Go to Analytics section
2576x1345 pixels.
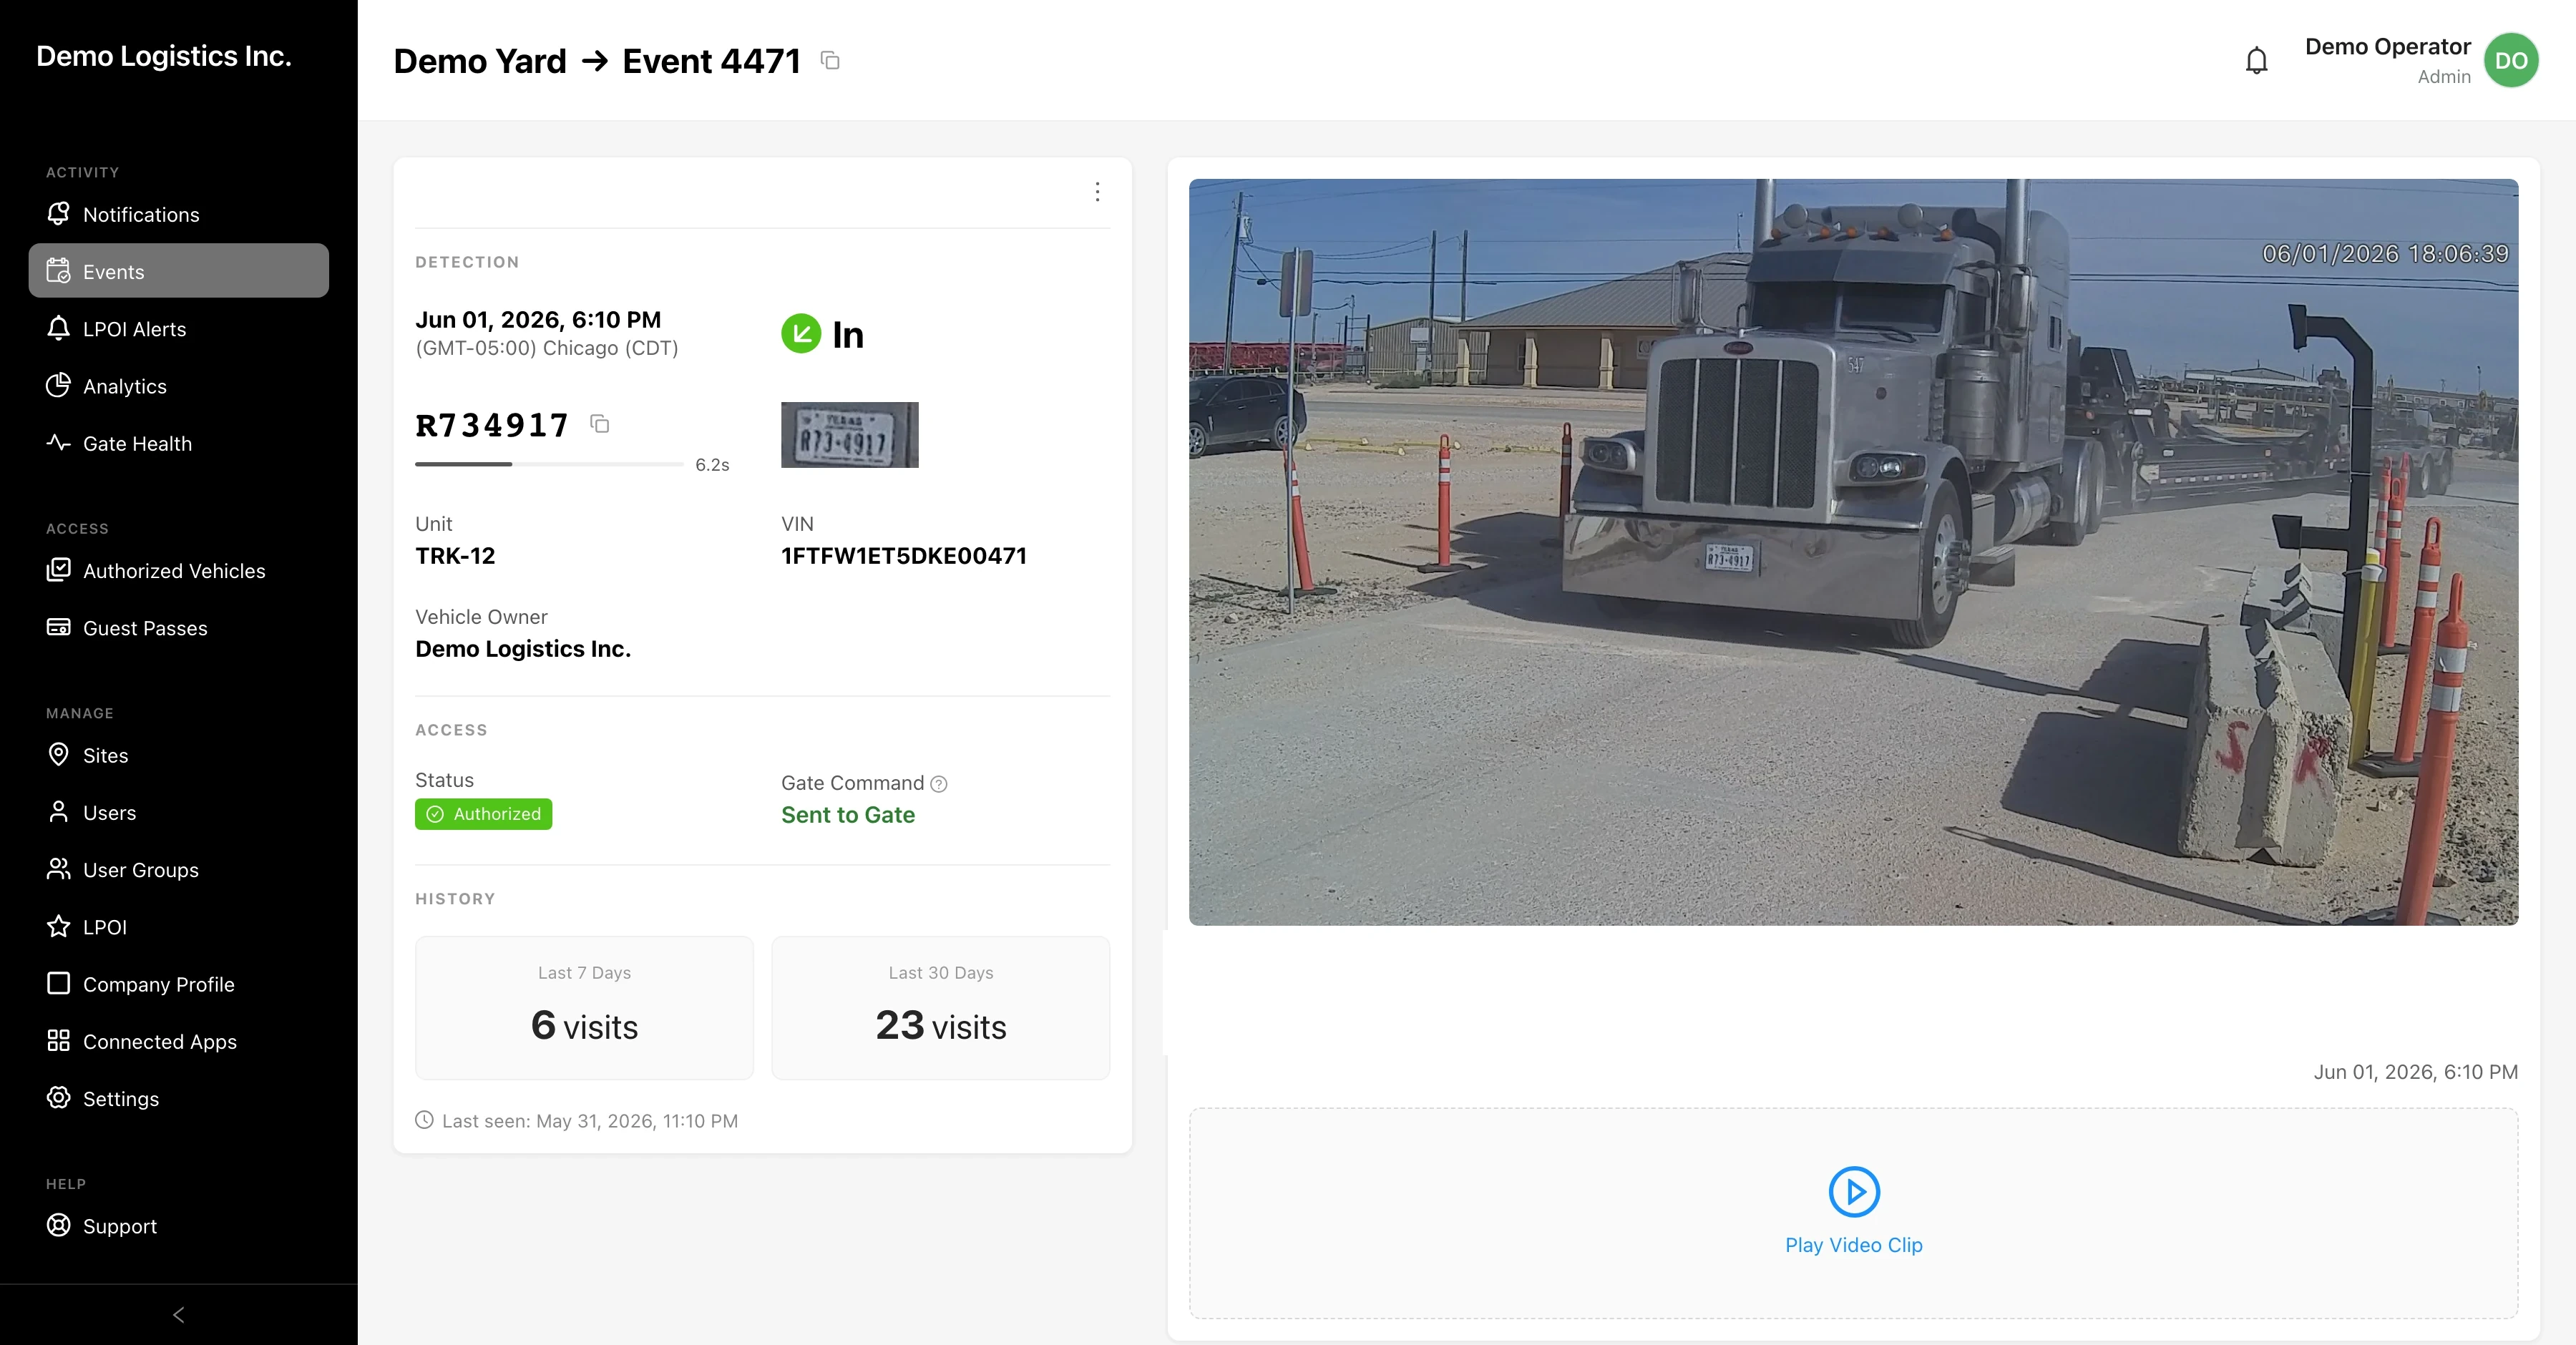coord(178,385)
